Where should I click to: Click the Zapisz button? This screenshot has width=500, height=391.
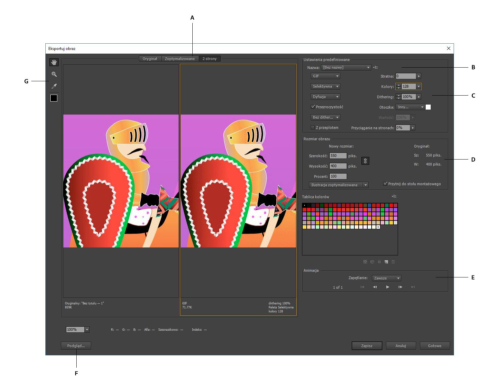pos(367,346)
